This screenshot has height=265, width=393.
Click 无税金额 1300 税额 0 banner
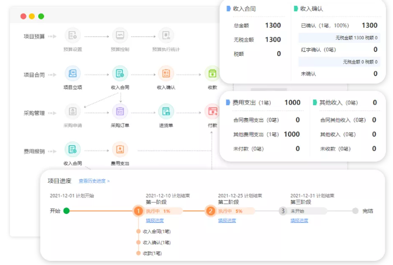click(x=339, y=38)
